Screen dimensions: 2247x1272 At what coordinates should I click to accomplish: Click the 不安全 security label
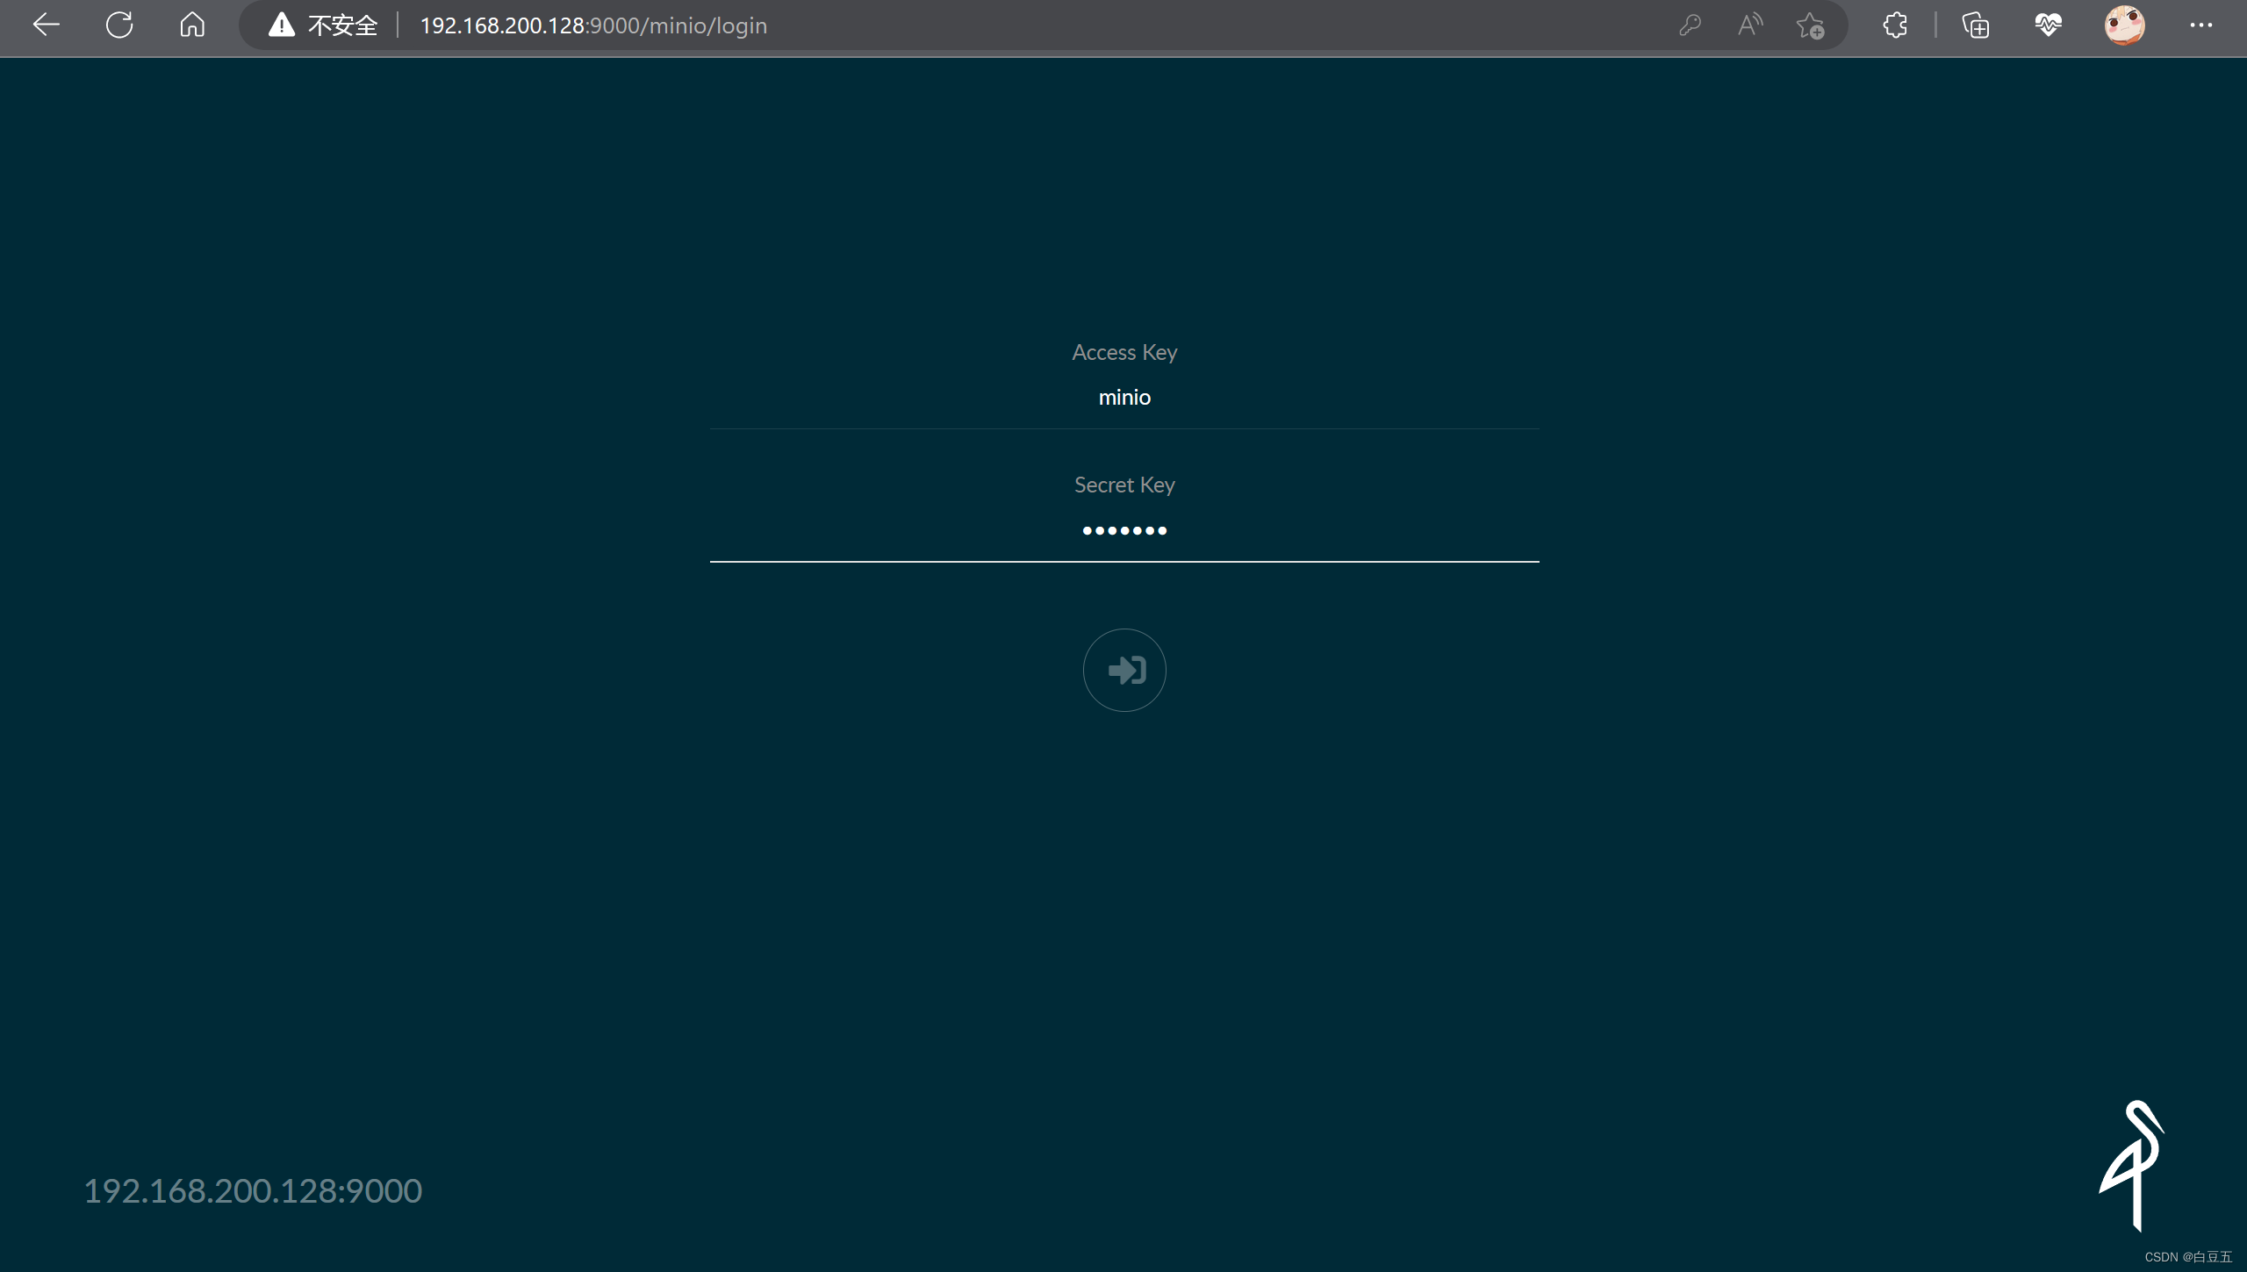pos(342,25)
